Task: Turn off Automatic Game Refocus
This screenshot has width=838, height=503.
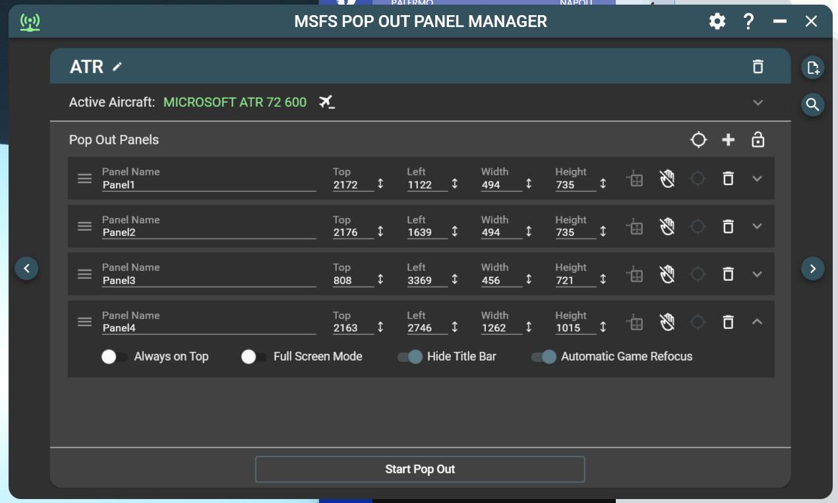Action: [544, 357]
